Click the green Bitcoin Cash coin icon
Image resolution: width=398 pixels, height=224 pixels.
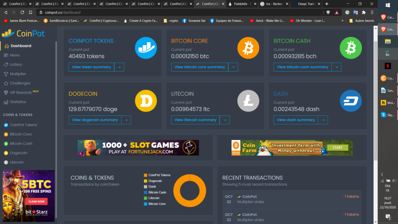click(x=351, y=48)
